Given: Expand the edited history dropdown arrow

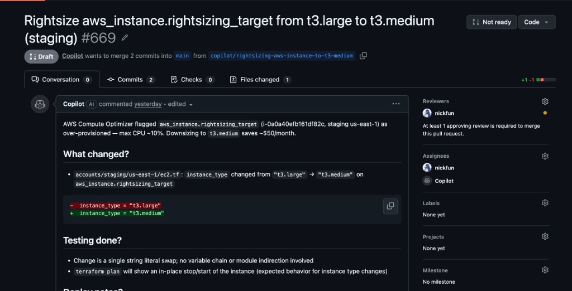Looking at the screenshot, I should point(191,105).
